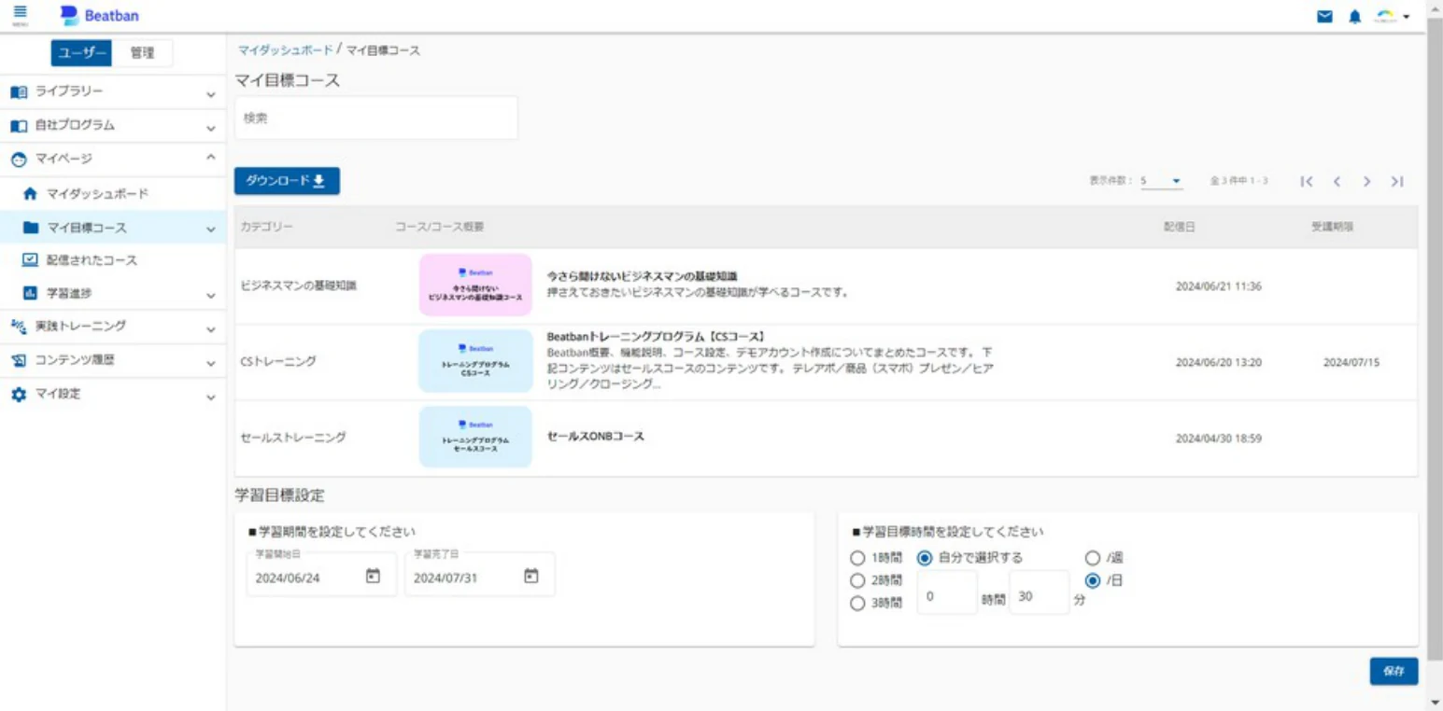
Task: Click the Beatban logo
Action: point(99,15)
